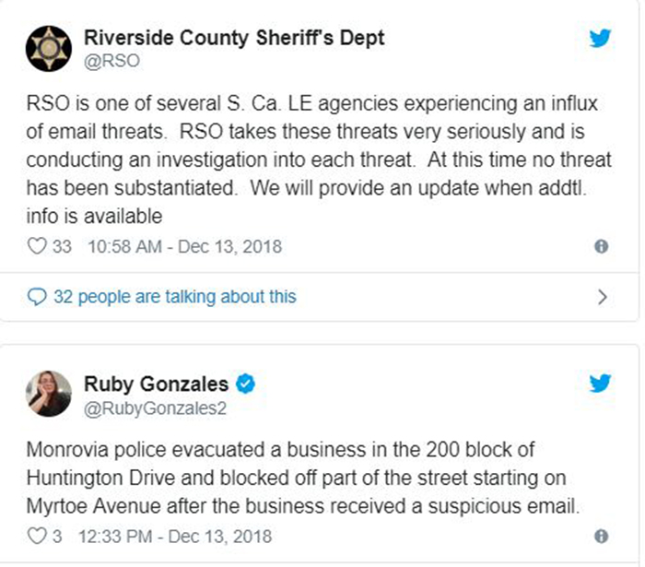Click the Sheriff's tweet text about email threats

point(319,159)
